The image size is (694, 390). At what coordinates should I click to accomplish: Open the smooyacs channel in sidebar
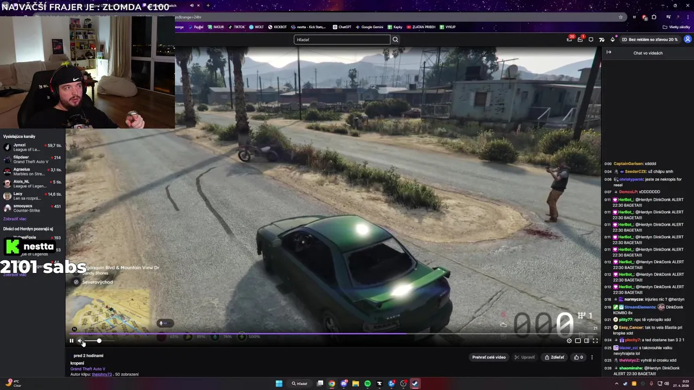tap(33, 208)
